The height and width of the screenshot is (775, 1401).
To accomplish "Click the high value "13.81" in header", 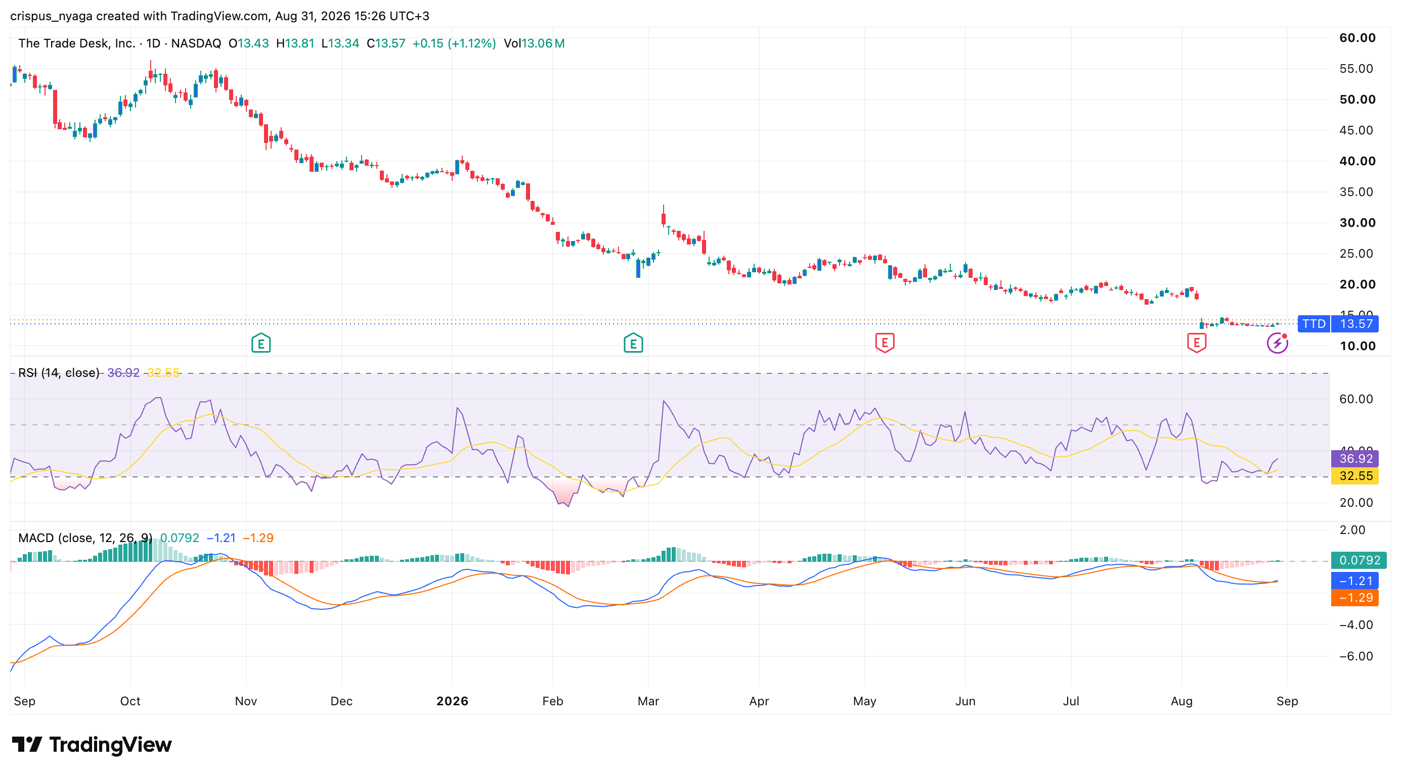I will [299, 43].
